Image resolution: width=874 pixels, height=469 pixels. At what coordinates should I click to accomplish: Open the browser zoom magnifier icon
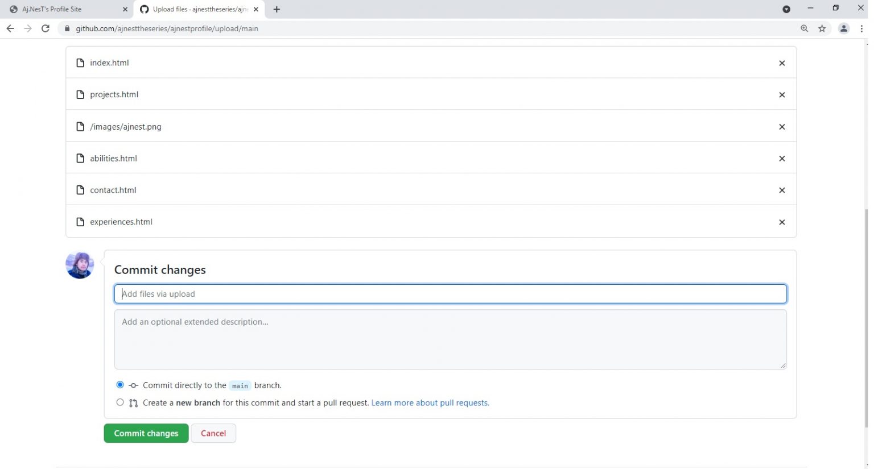tap(804, 28)
